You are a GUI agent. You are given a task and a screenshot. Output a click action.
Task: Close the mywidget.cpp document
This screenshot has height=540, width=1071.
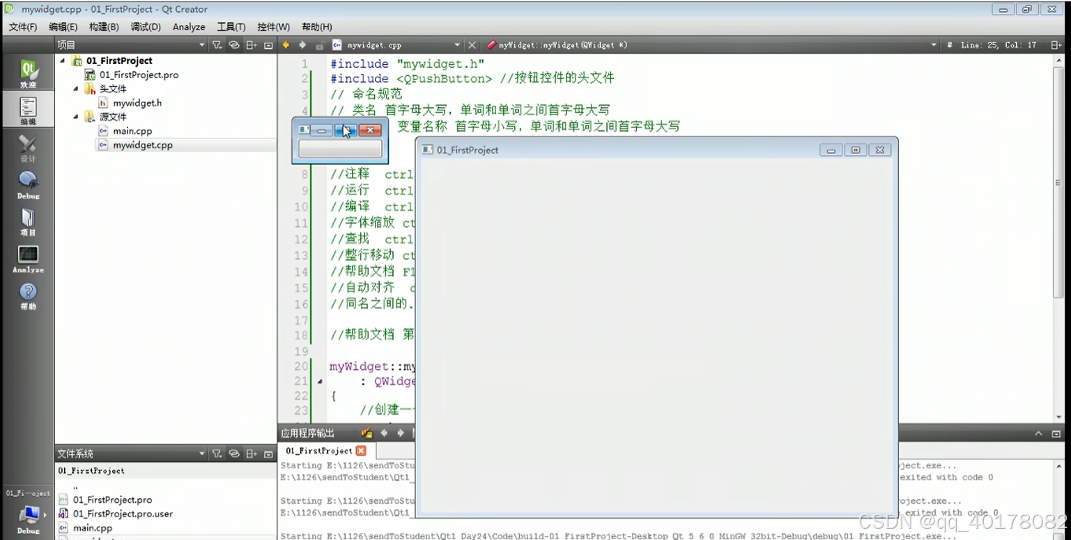point(472,45)
